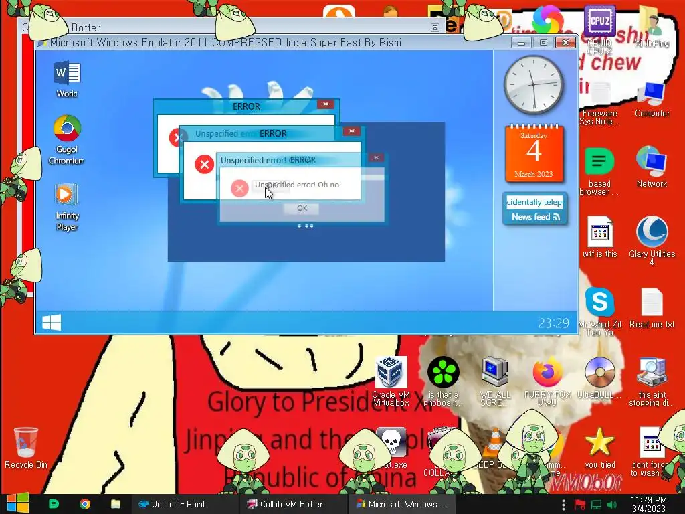This screenshot has height=514, width=685.
Task: Switch to Microsoft Windows emulator taskbar button
Action: click(401, 504)
